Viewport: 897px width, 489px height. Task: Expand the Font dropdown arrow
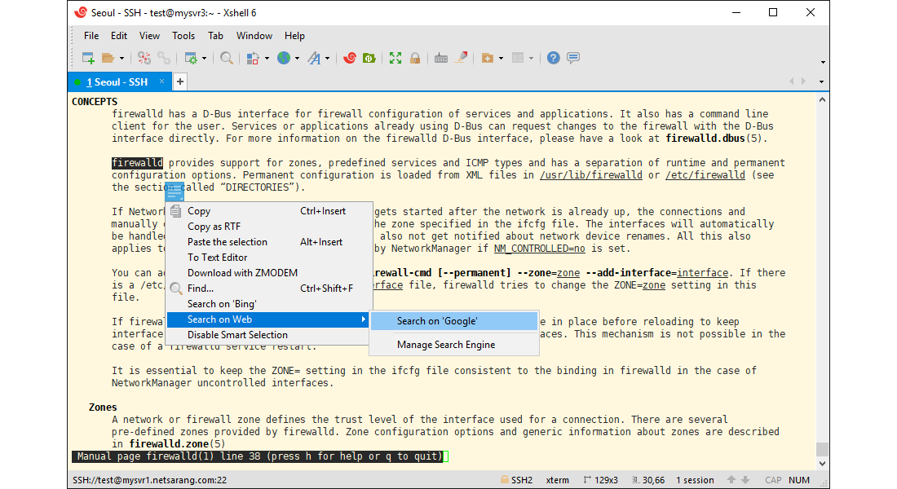pyautogui.click(x=327, y=59)
